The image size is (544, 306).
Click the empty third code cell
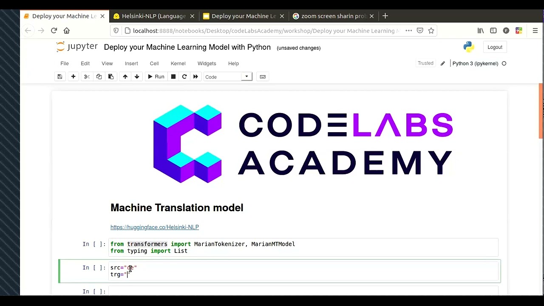[x=303, y=291]
